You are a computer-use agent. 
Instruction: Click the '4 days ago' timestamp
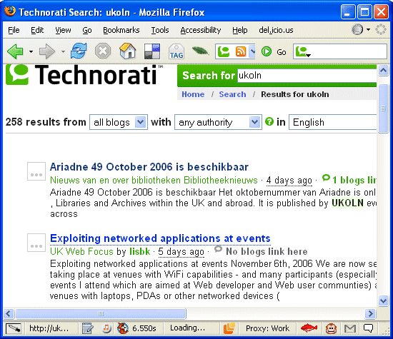(289, 181)
